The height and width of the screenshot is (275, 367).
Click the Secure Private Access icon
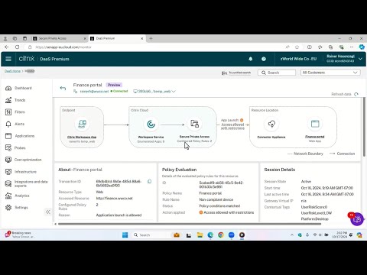point(194,124)
